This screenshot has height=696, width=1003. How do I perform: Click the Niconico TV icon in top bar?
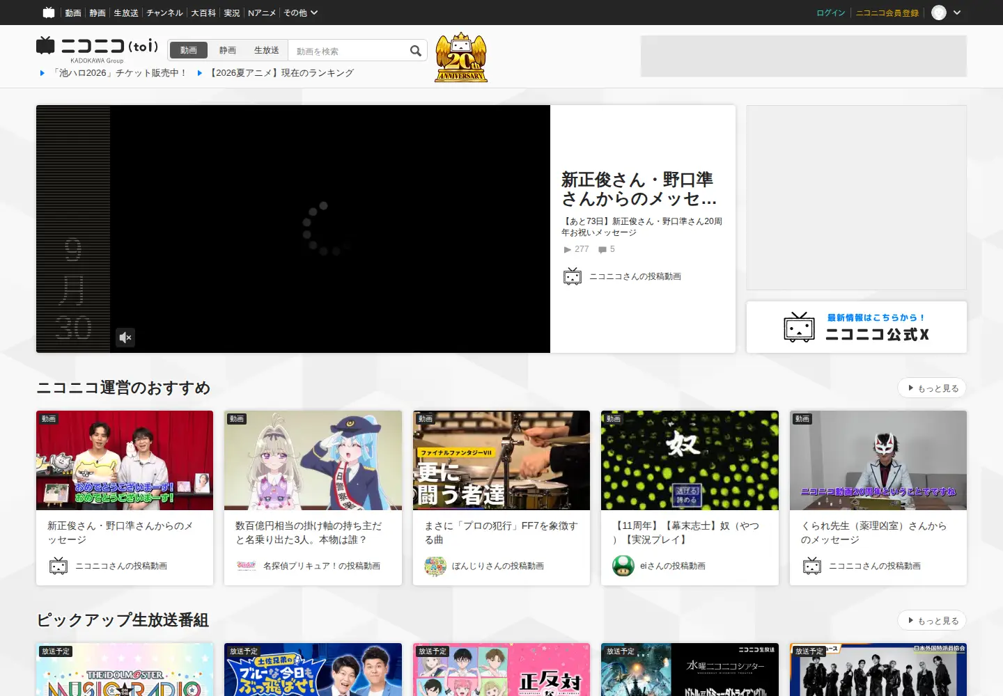coord(49,13)
